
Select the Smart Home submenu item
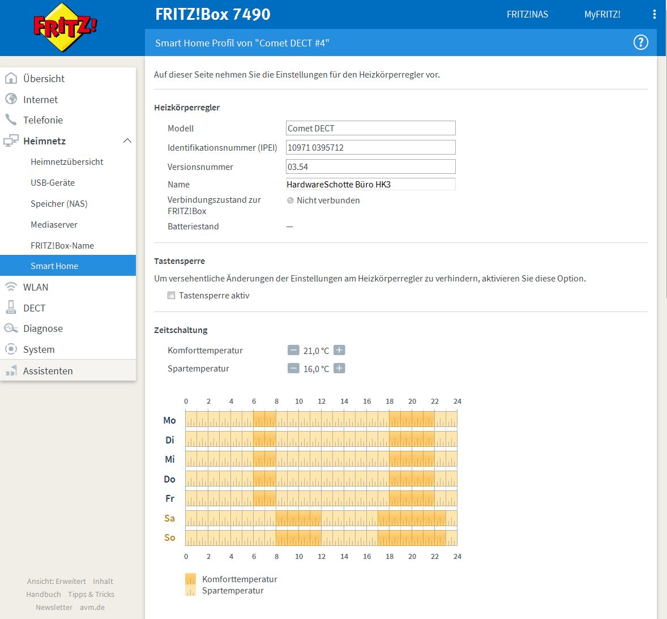(68, 266)
